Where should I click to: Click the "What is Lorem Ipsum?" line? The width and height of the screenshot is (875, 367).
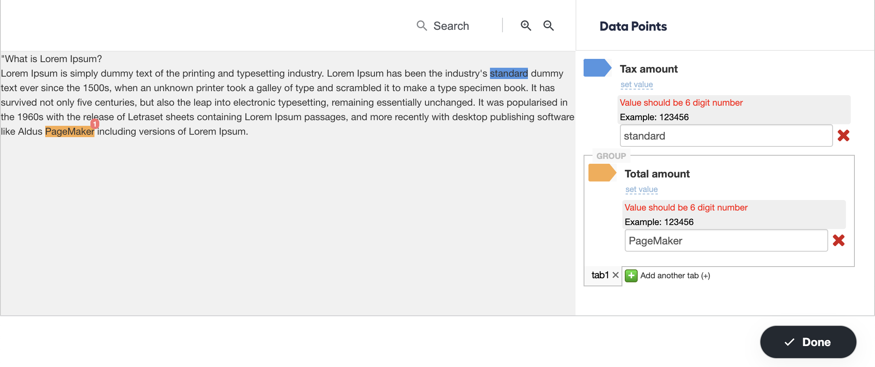pyautogui.click(x=52, y=59)
